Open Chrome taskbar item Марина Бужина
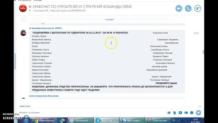 click(45, 120)
